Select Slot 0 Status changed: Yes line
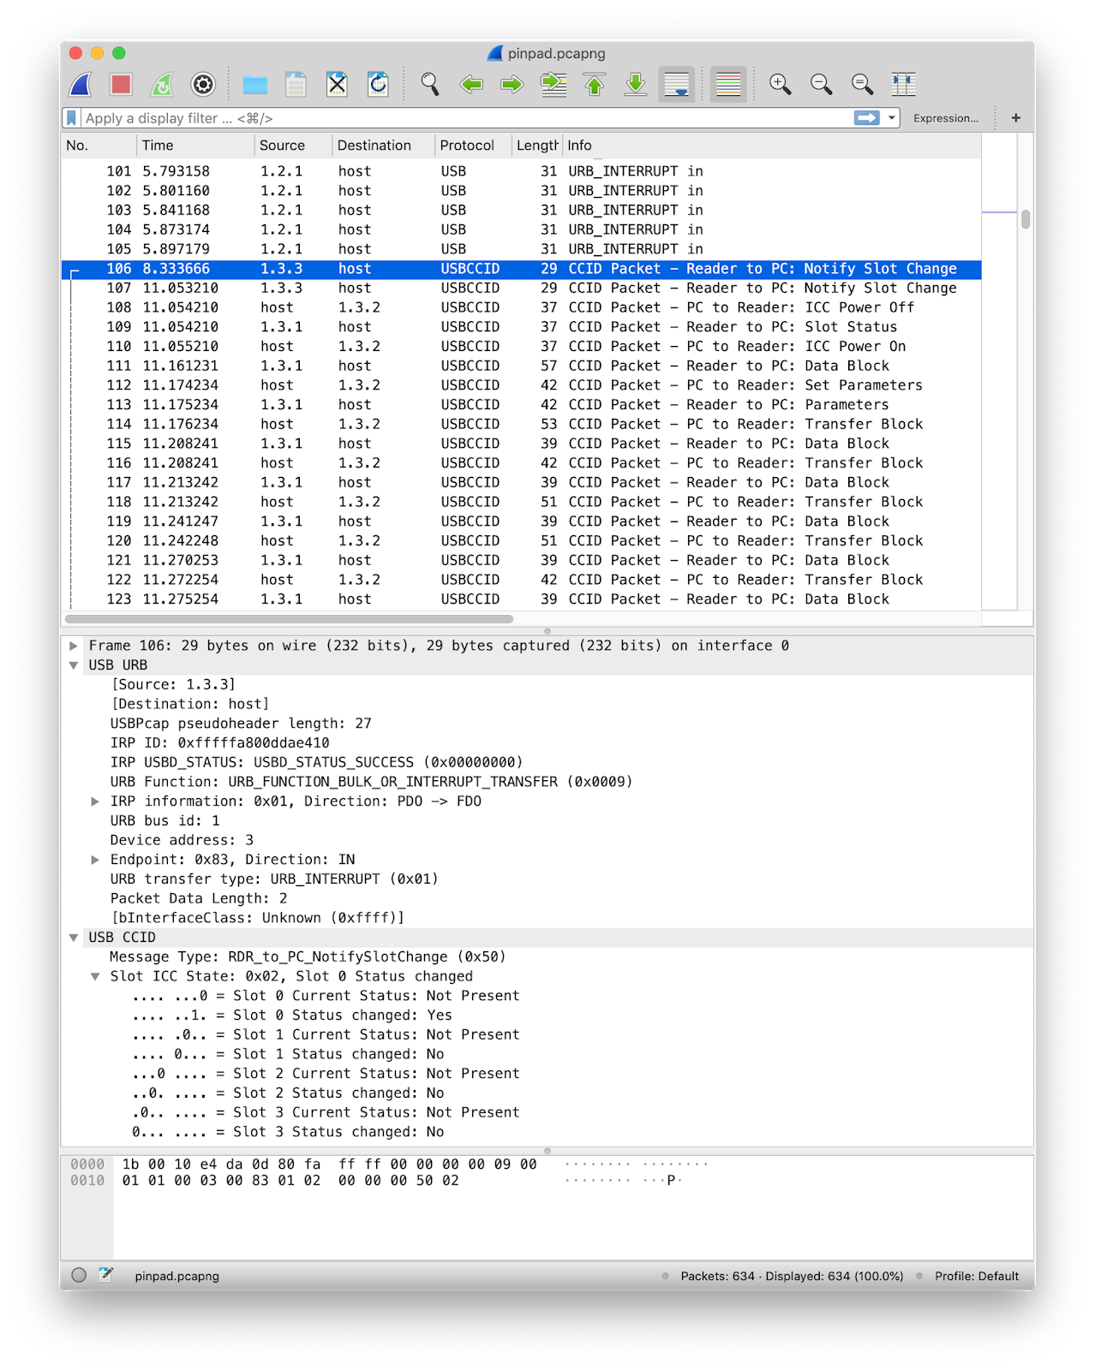This screenshot has width=1095, height=1370. click(292, 1016)
